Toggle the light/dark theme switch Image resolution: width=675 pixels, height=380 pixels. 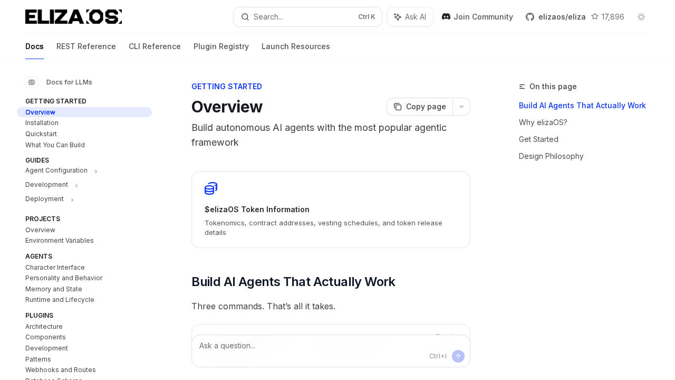(641, 17)
